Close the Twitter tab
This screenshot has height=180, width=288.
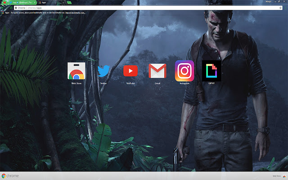(34, 2)
